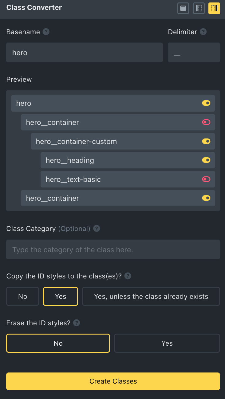
Task: Click help icon beside Copy ID styles
Action: pyautogui.click(x=128, y=276)
